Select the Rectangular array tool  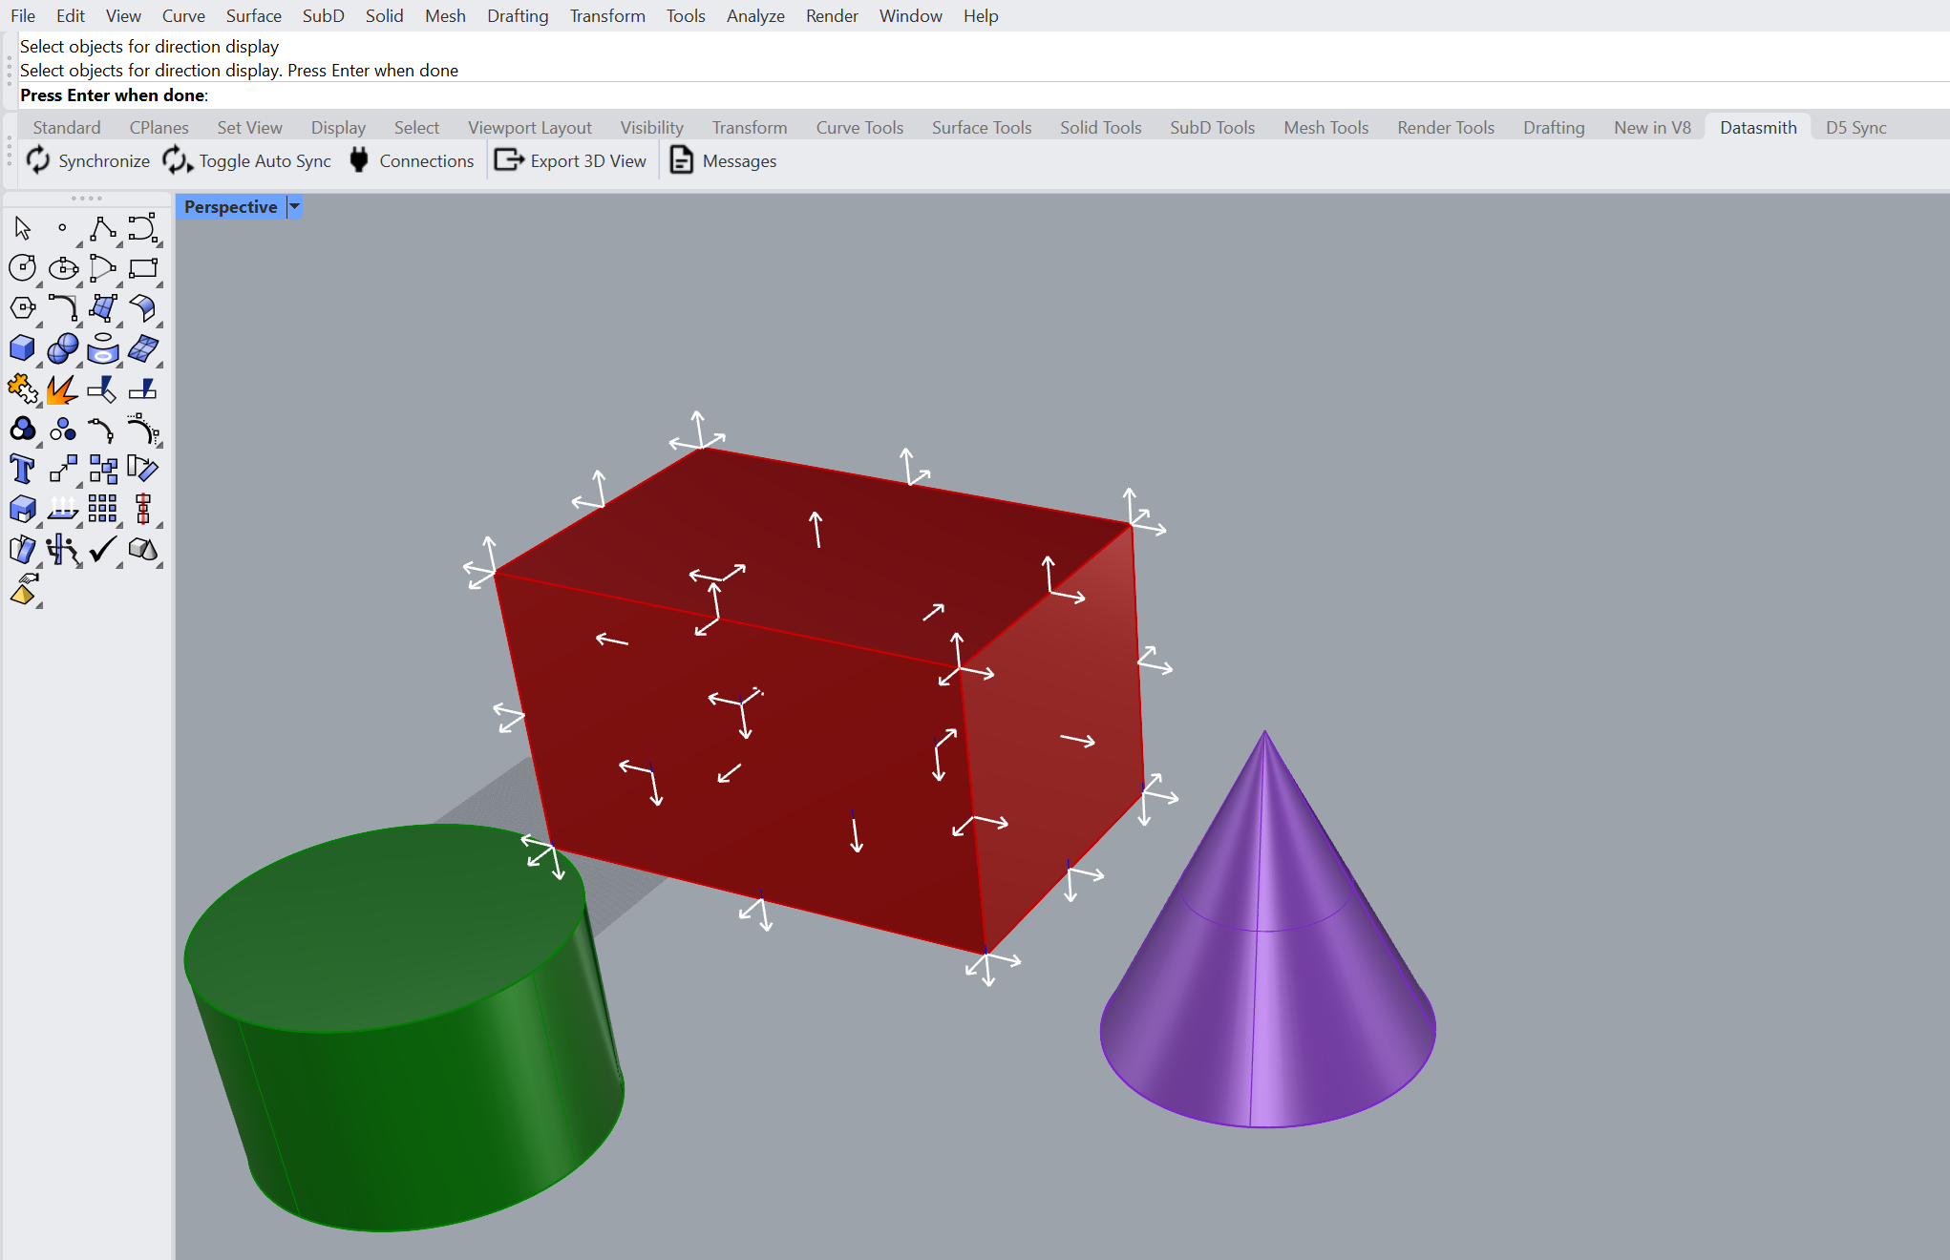tap(102, 509)
